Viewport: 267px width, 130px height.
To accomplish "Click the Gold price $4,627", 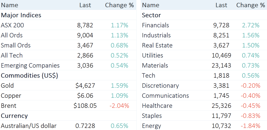I will click(85, 85).
